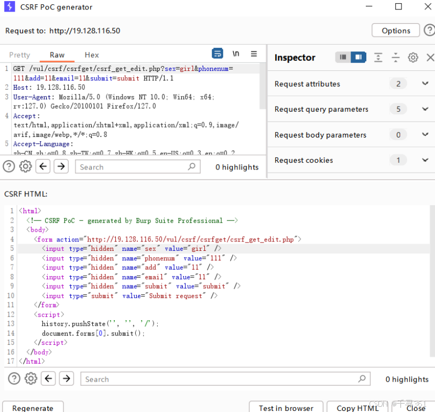Toggle word wrap icon in request editor

pyautogui.click(x=217, y=54)
